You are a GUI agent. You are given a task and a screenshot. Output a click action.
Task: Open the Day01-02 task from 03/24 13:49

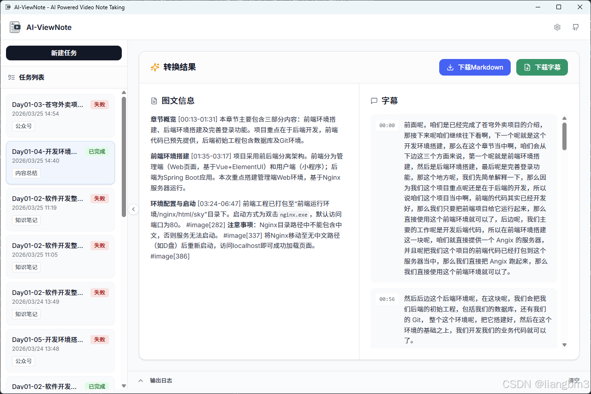point(60,304)
